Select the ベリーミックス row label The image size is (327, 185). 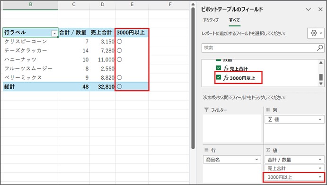(30, 77)
